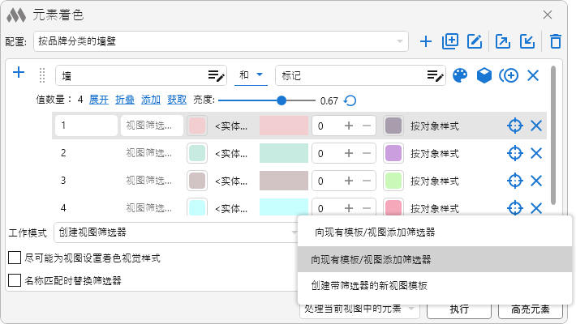
Task: Remove row 2 with its X icon
Action: point(535,153)
